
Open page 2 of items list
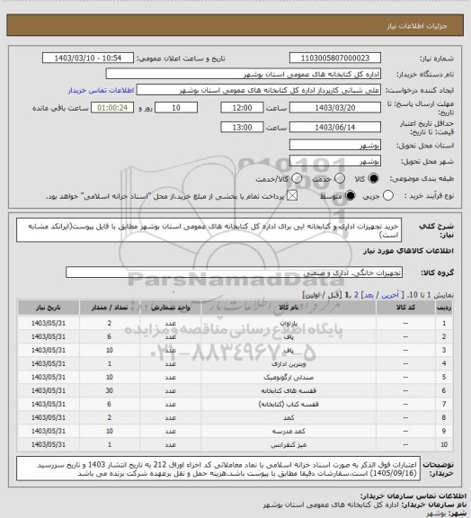356,295
